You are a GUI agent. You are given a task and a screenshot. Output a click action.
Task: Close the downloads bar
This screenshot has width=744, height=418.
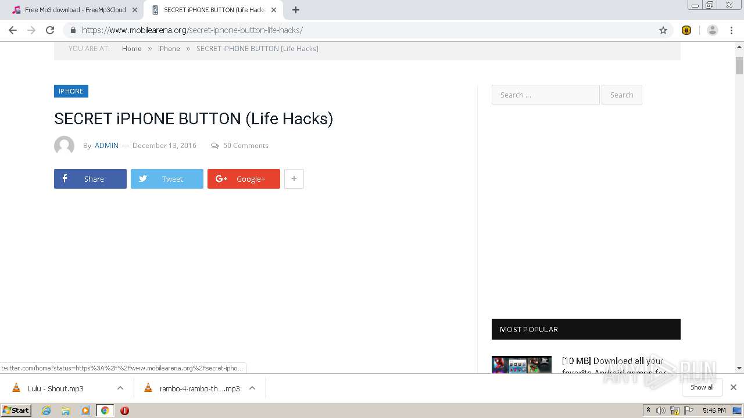tap(734, 387)
